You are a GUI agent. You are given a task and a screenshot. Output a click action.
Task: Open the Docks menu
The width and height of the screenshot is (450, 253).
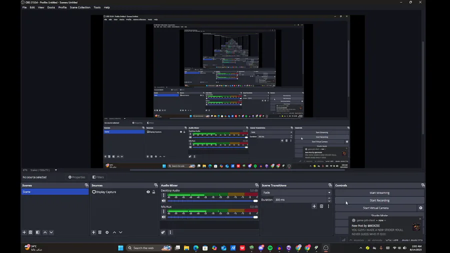51,7
